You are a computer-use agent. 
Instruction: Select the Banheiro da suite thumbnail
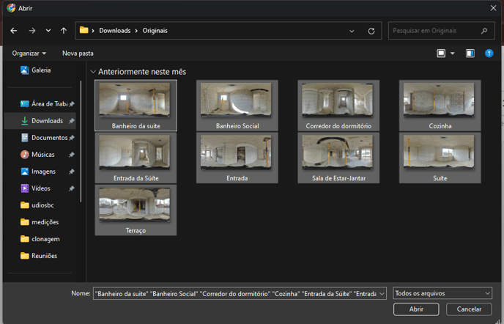click(136, 106)
